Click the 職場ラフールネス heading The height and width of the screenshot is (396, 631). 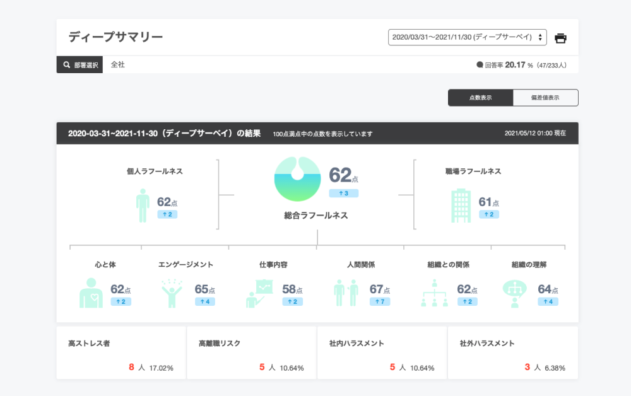pos(473,172)
